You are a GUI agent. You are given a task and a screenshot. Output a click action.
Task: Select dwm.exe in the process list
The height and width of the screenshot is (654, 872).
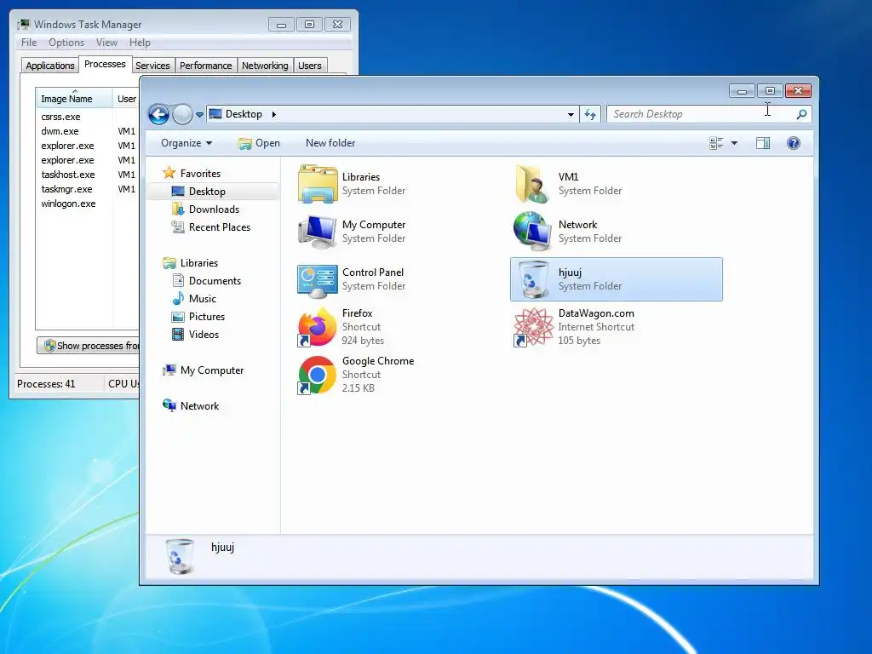click(60, 131)
